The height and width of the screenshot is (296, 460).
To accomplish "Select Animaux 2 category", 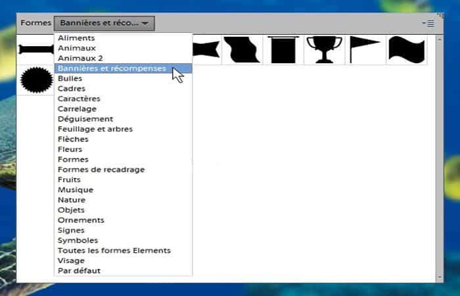I will click(x=124, y=58).
